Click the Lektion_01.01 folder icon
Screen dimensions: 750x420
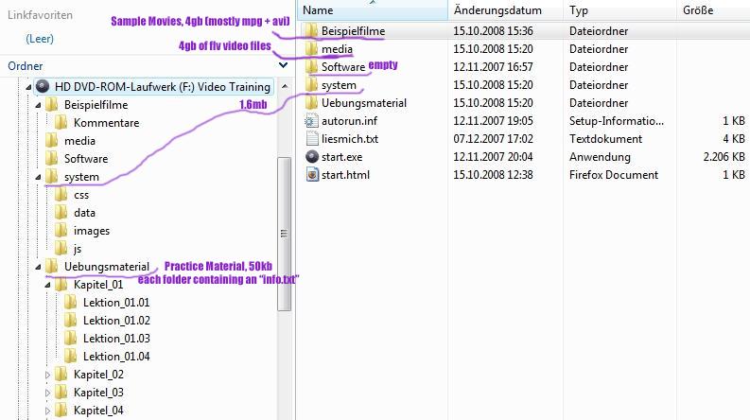[70, 303]
